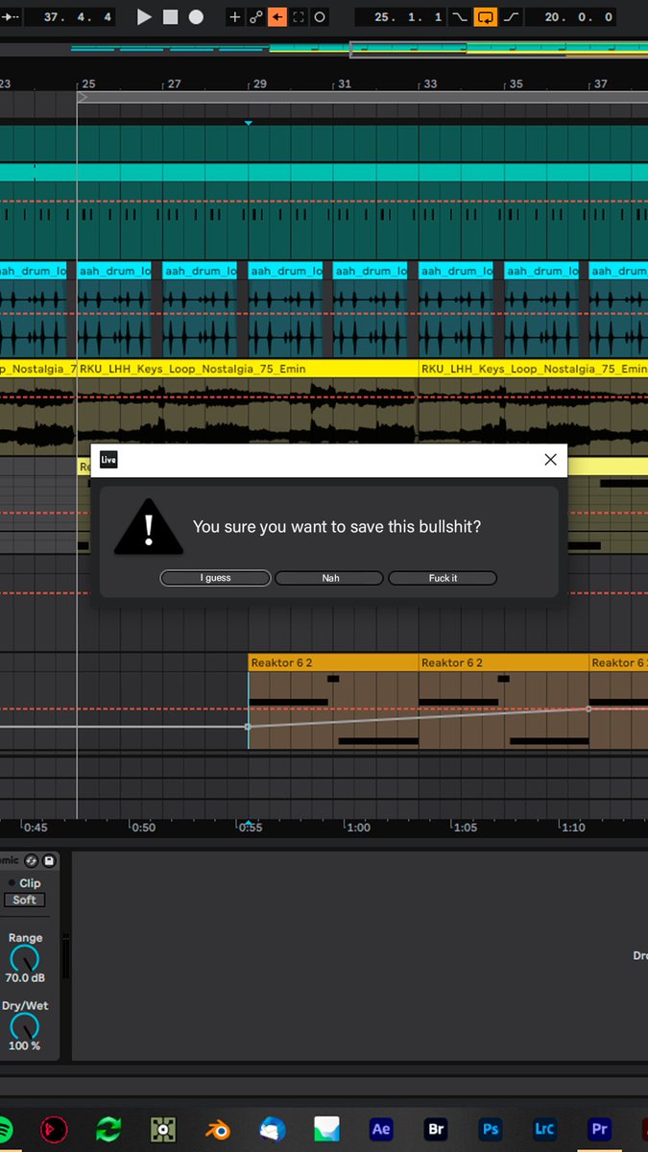Click the Live logo in dialog title
The height and width of the screenshot is (1152, 648).
108,460
